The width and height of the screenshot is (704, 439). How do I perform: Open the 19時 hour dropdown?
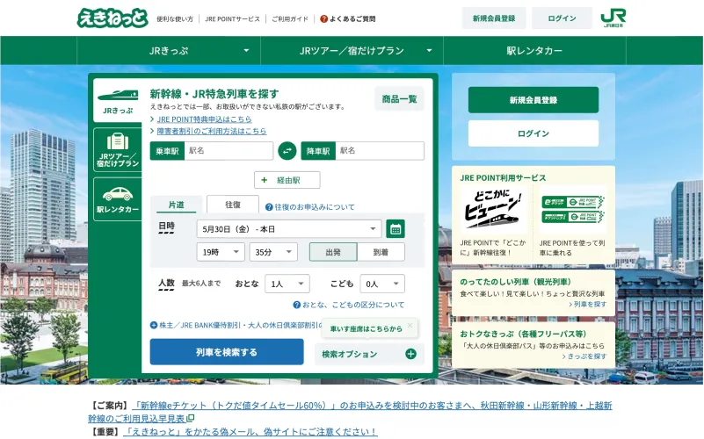pyautogui.click(x=221, y=252)
